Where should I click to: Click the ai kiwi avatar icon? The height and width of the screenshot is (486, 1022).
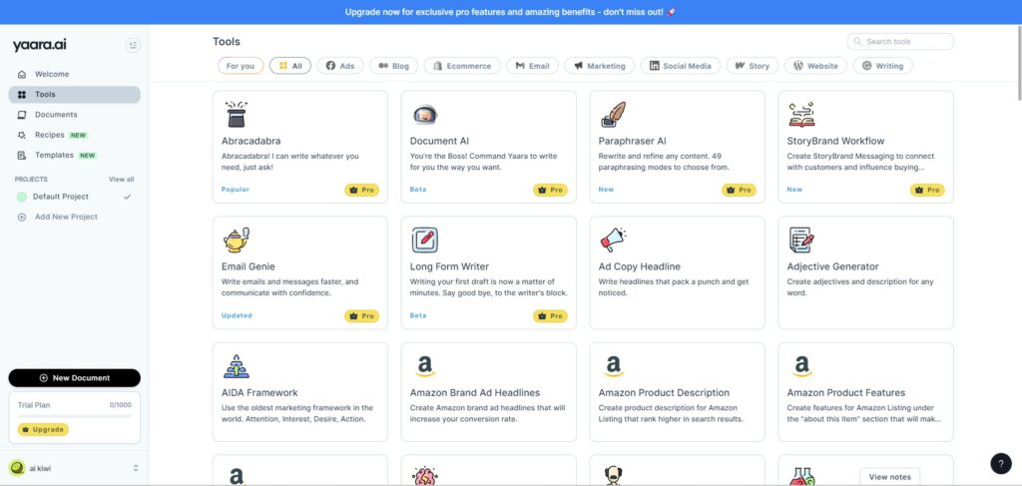[17, 468]
